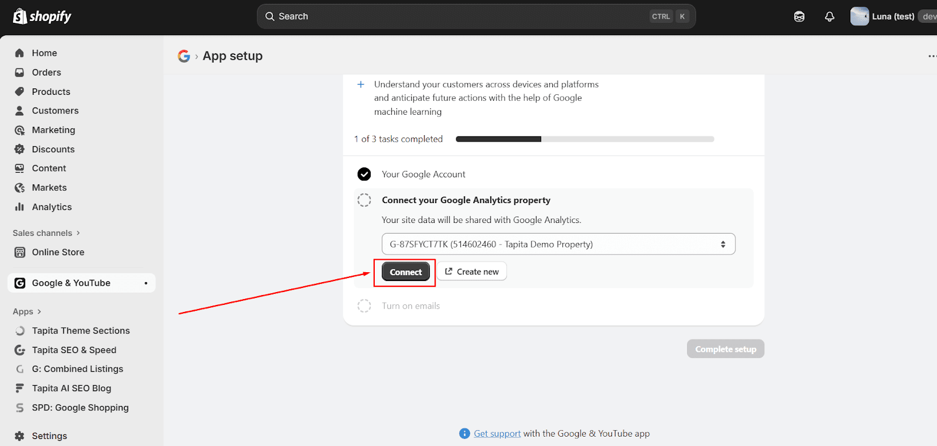Click the Discounts badge icon
The image size is (937, 446).
click(19, 149)
